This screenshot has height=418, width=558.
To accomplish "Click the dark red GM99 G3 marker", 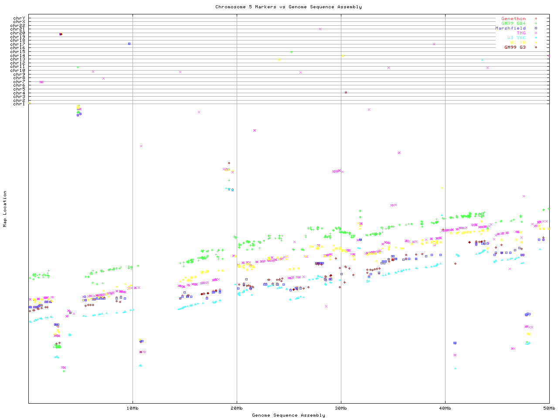I will click(x=536, y=47).
